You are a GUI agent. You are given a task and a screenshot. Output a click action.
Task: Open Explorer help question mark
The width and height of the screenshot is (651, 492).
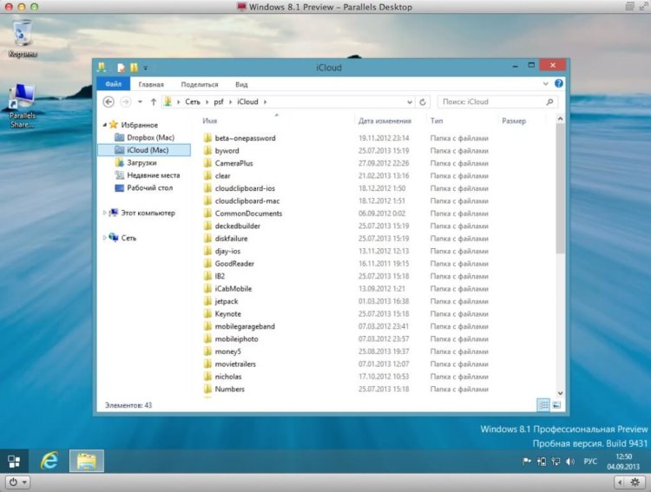pos(559,83)
